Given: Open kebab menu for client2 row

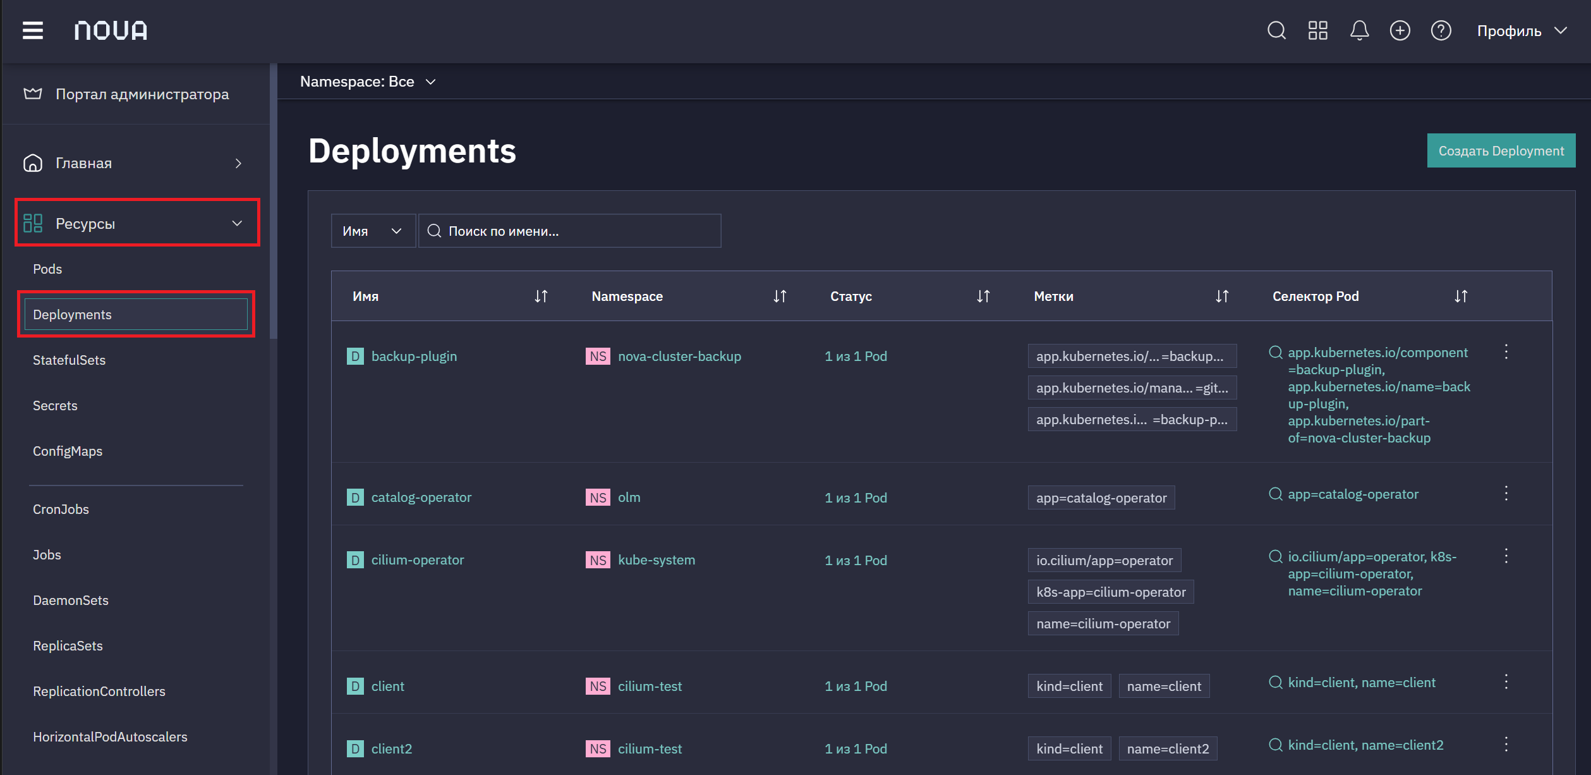Looking at the screenshot, I should (1506, 744).
